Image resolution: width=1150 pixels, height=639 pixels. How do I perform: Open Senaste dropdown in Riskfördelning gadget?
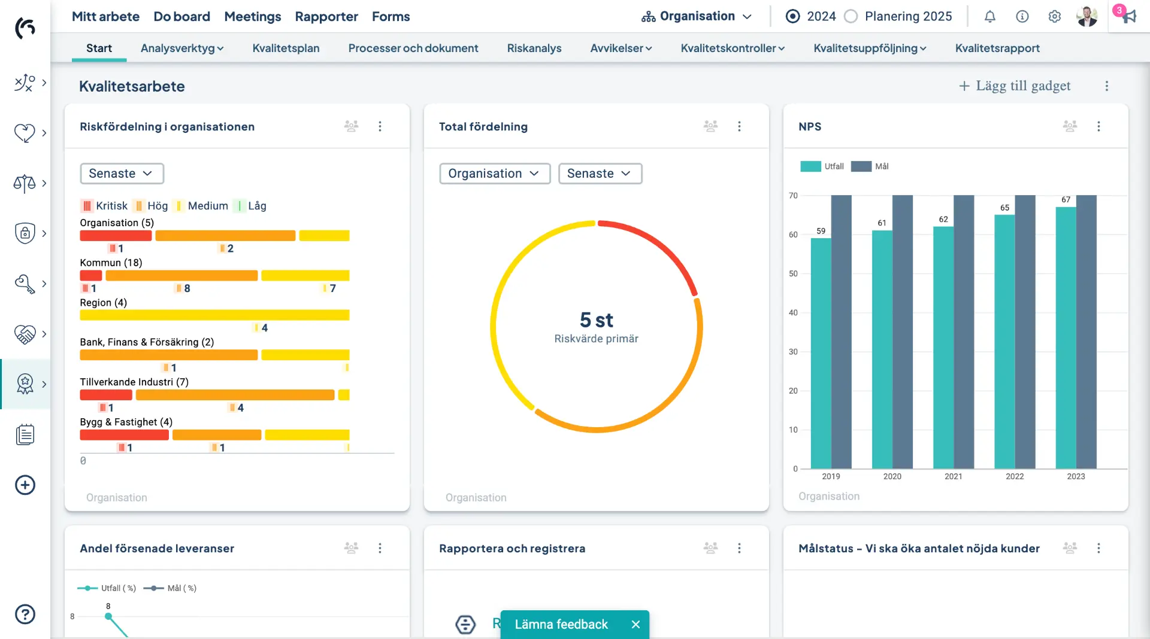(122, 174)
